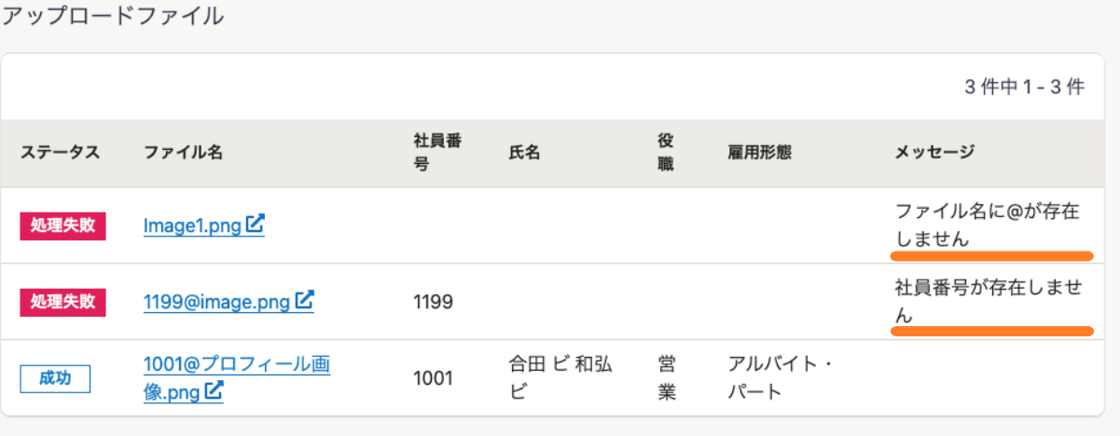
Task: Open external link icon beside 1199@image.png
Action: 305,301
